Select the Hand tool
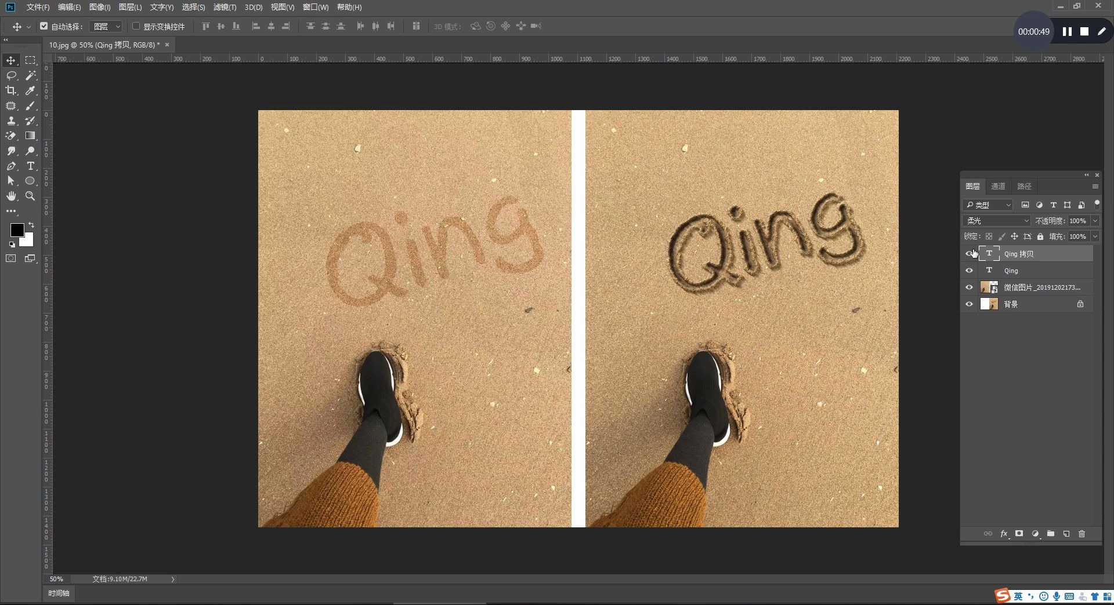This screenshot has width=1114, height=605. pyautogui.click(x=11, y=196)
